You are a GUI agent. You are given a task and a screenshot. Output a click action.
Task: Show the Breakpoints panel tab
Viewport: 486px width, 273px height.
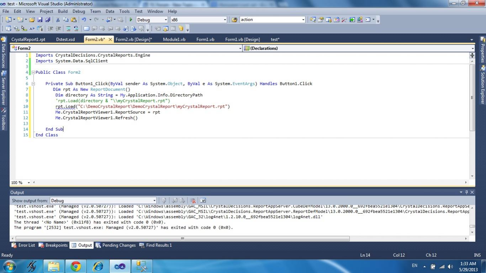(53, 245)
